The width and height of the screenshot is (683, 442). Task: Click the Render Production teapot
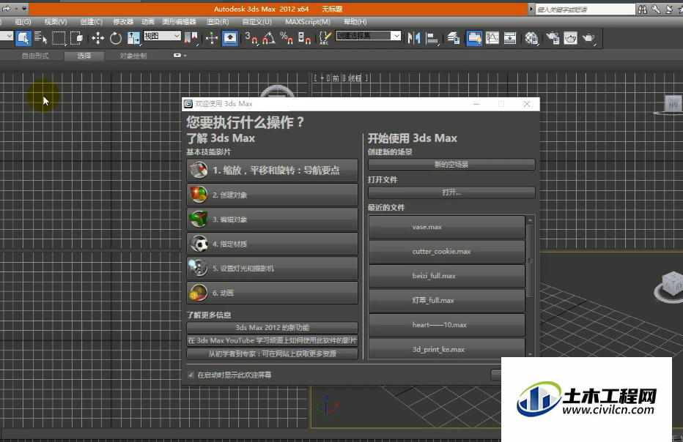[x=588, y=38]
